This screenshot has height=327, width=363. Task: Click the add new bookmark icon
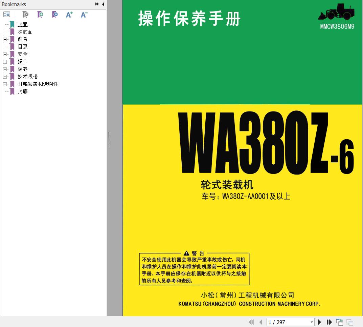[40, 15]
